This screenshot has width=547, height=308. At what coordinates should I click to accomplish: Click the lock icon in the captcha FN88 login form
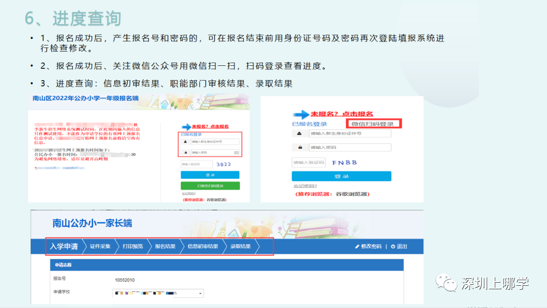coord(300,147)
